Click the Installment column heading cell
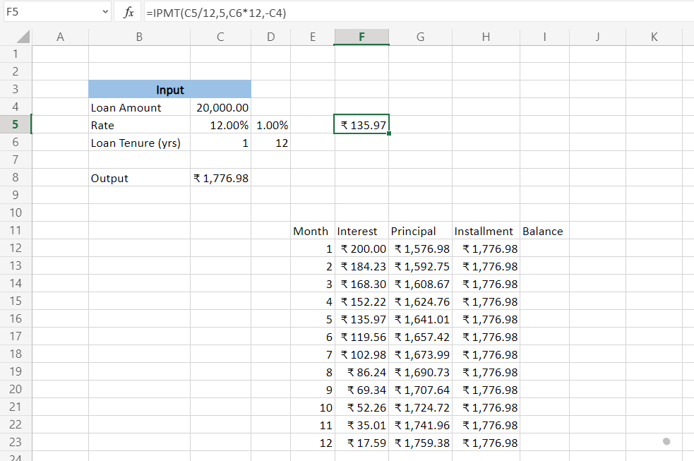Screen dimensions: 694x461 [x=484, y=231]
